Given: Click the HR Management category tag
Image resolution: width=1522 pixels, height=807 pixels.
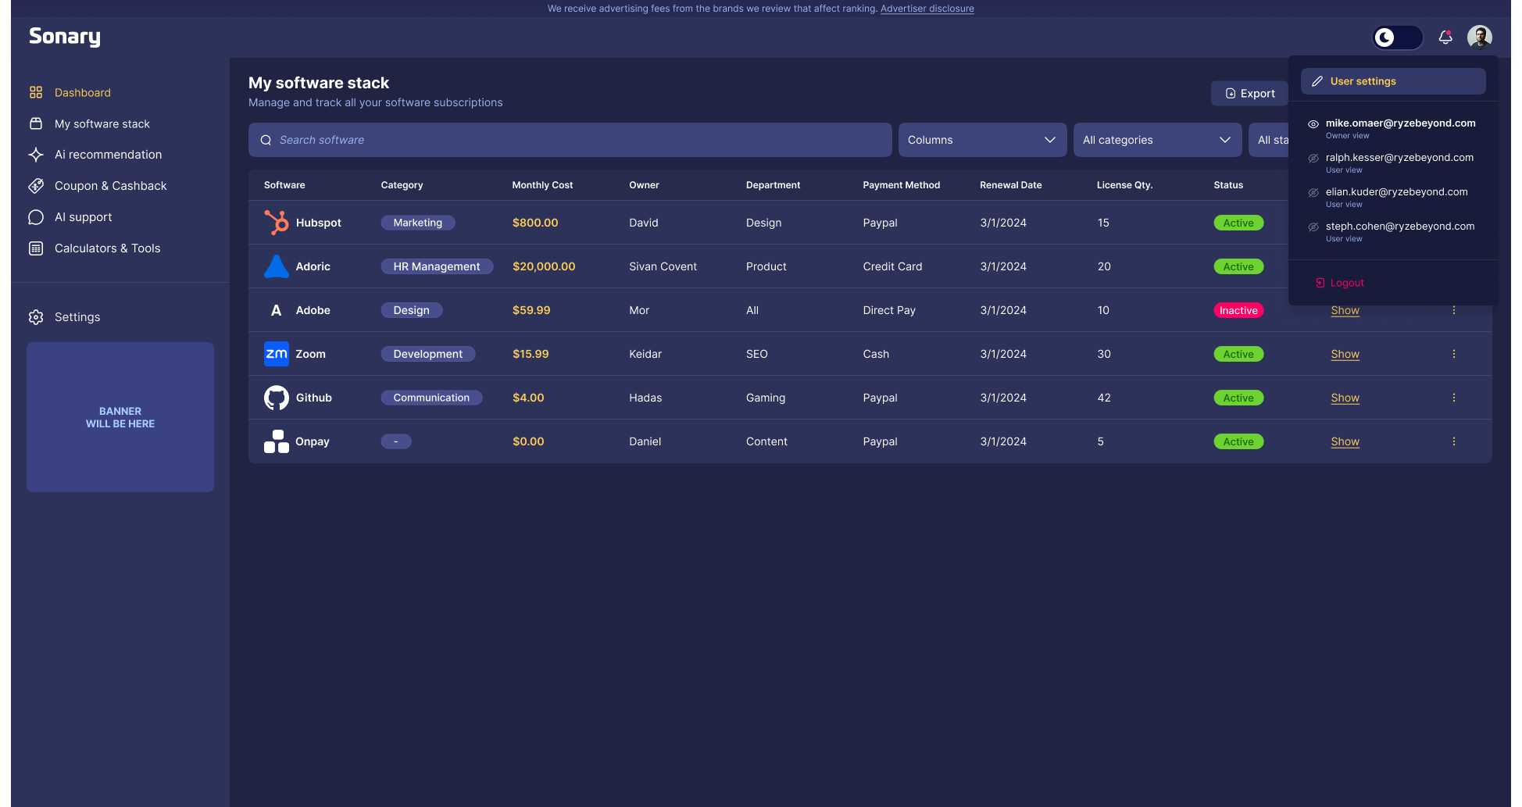Looking at the screenshot, I should 437,266.
